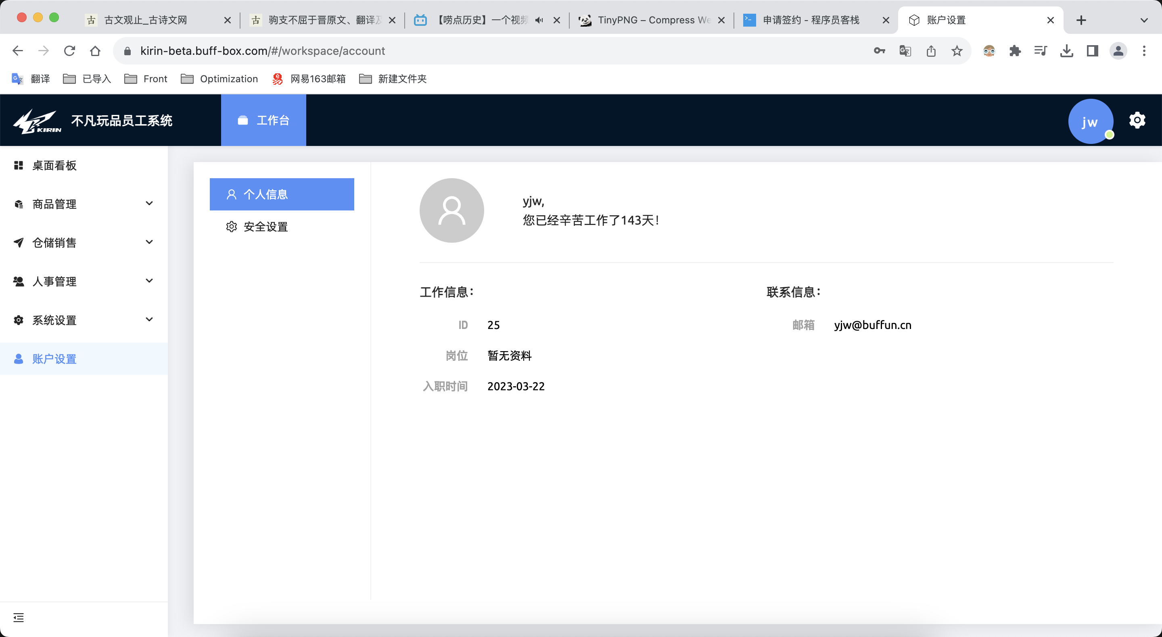Click the jw user avatar
The image size is (1162, 637).
[1091, 121]
